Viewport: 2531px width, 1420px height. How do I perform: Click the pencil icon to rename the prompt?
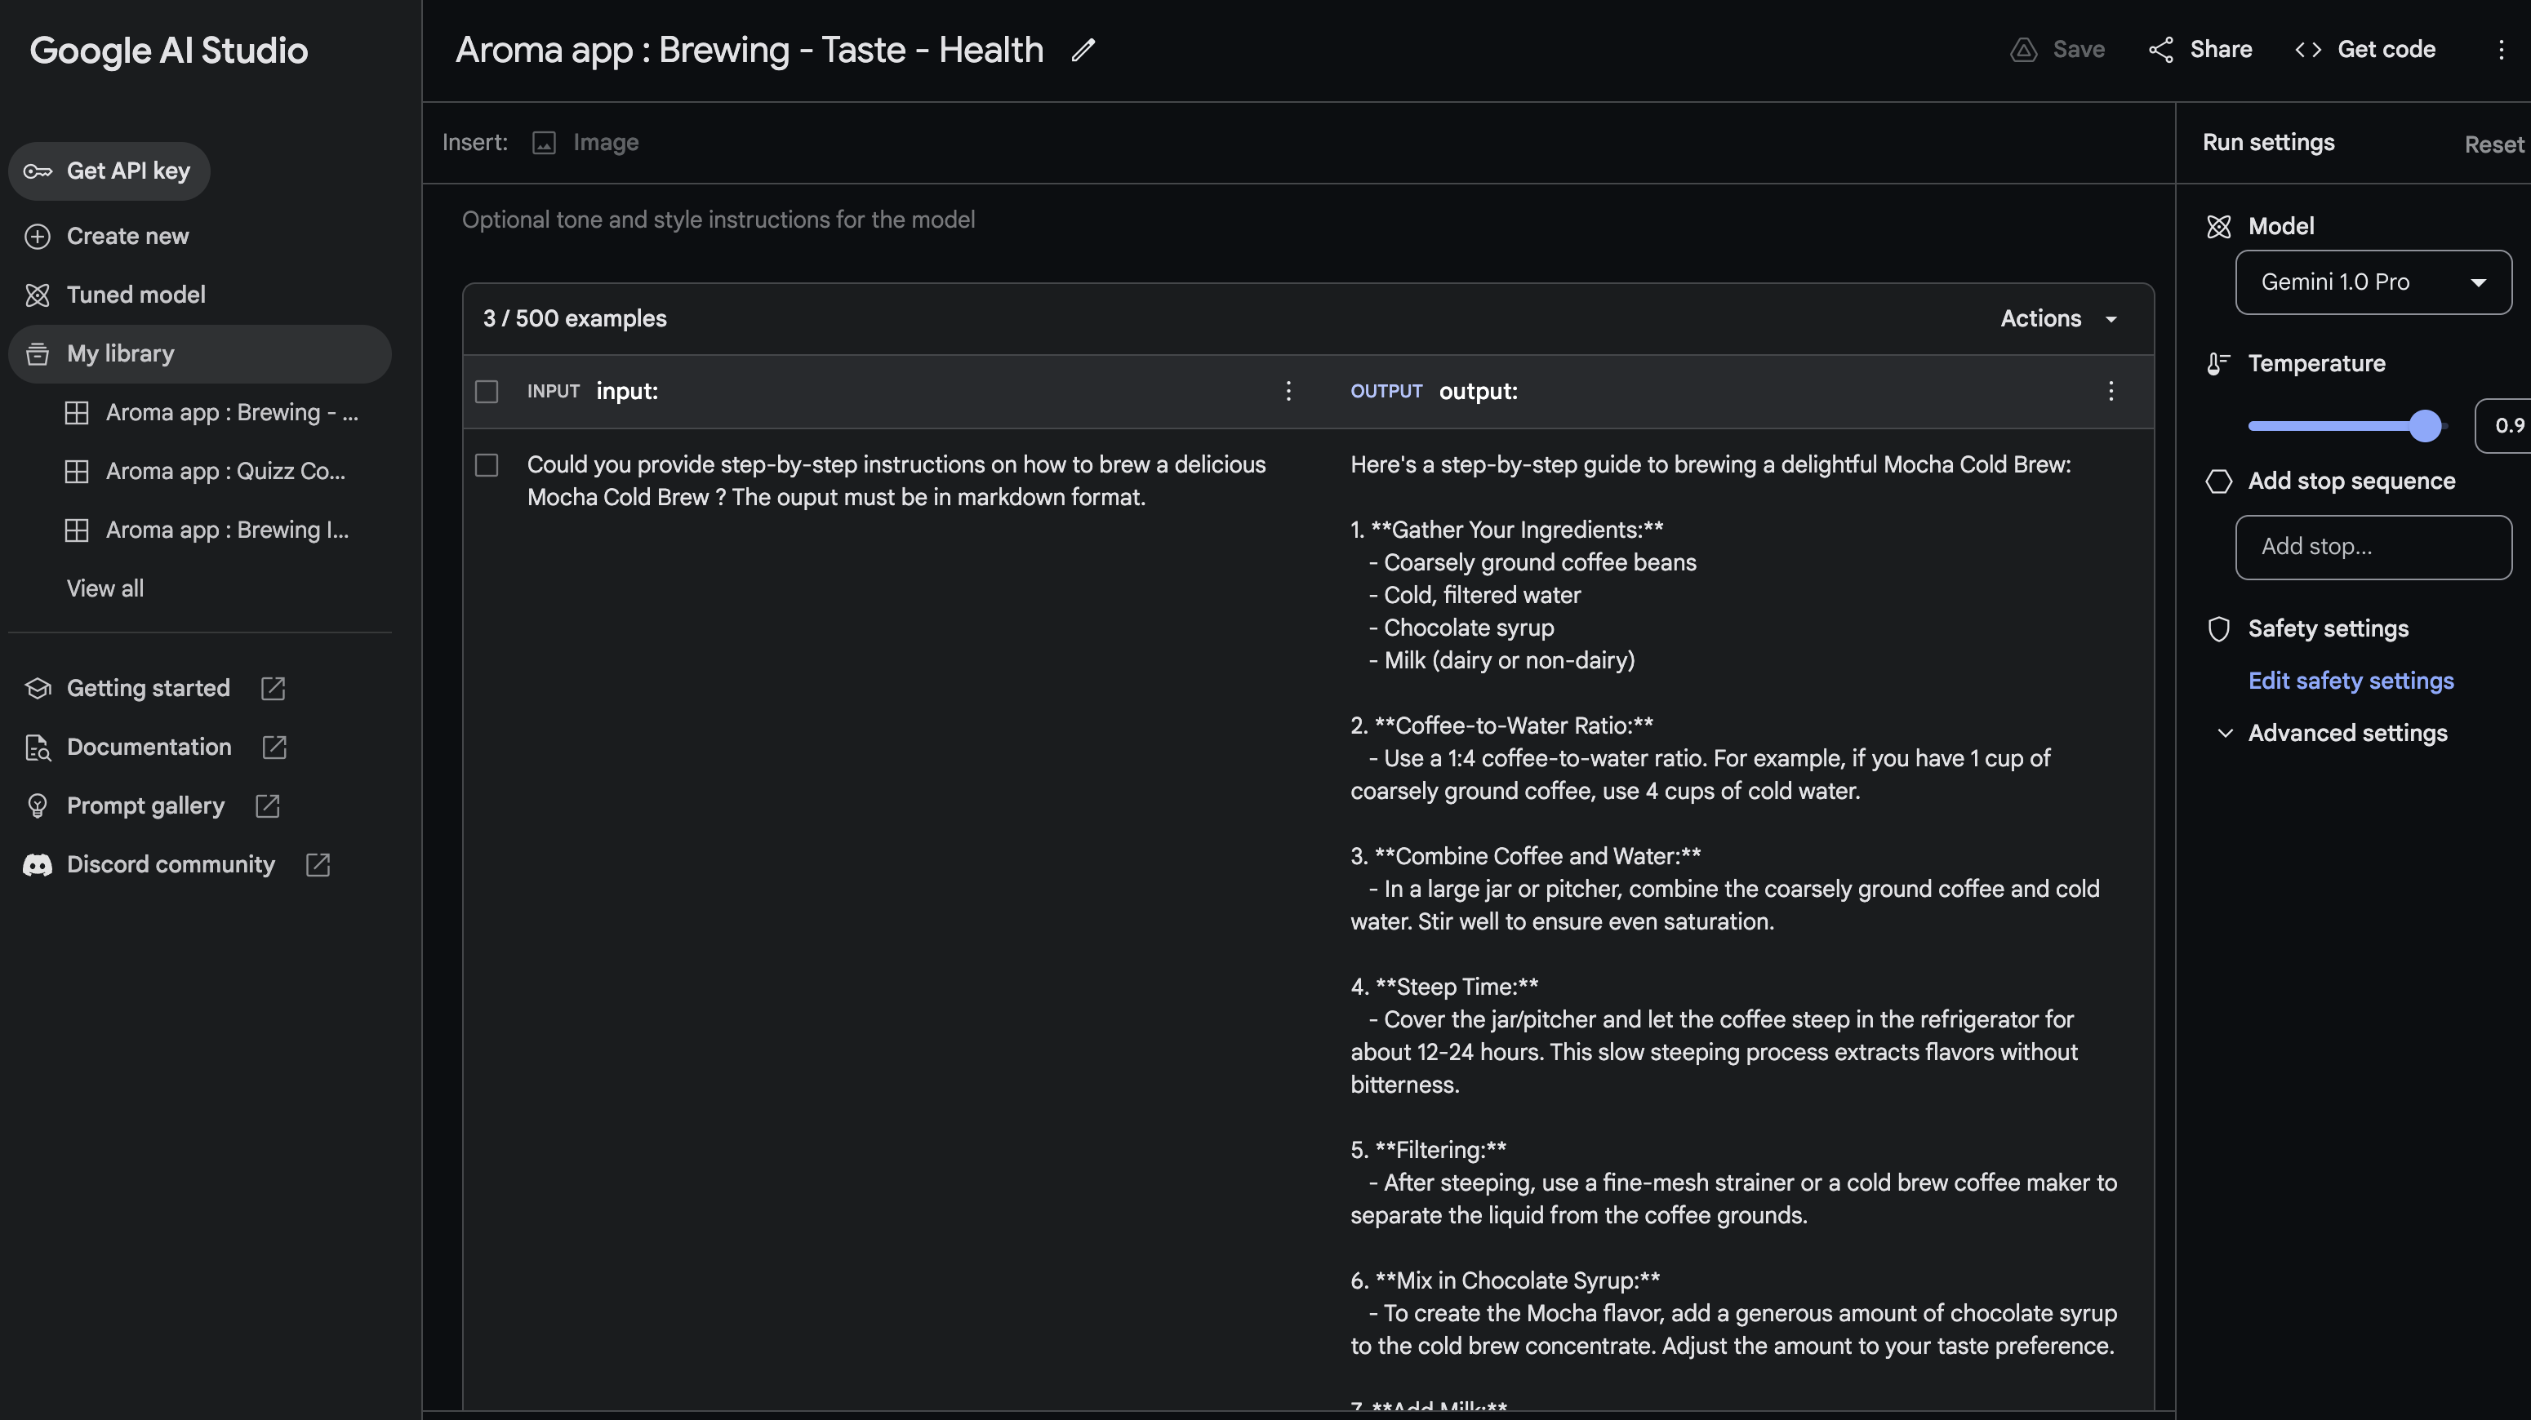(1083, 49)
